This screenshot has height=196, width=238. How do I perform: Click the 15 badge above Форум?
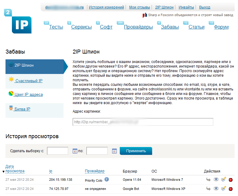[x=211, y=23]
